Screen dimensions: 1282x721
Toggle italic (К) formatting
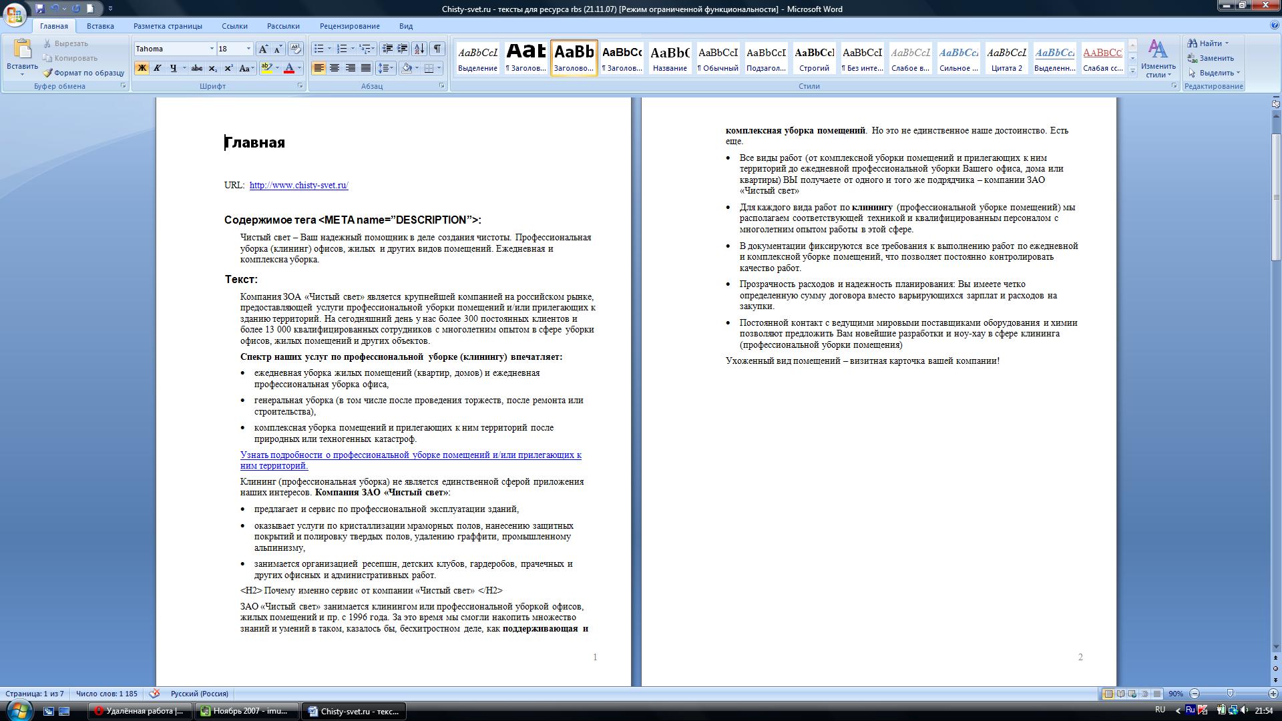tap(158, 68)
